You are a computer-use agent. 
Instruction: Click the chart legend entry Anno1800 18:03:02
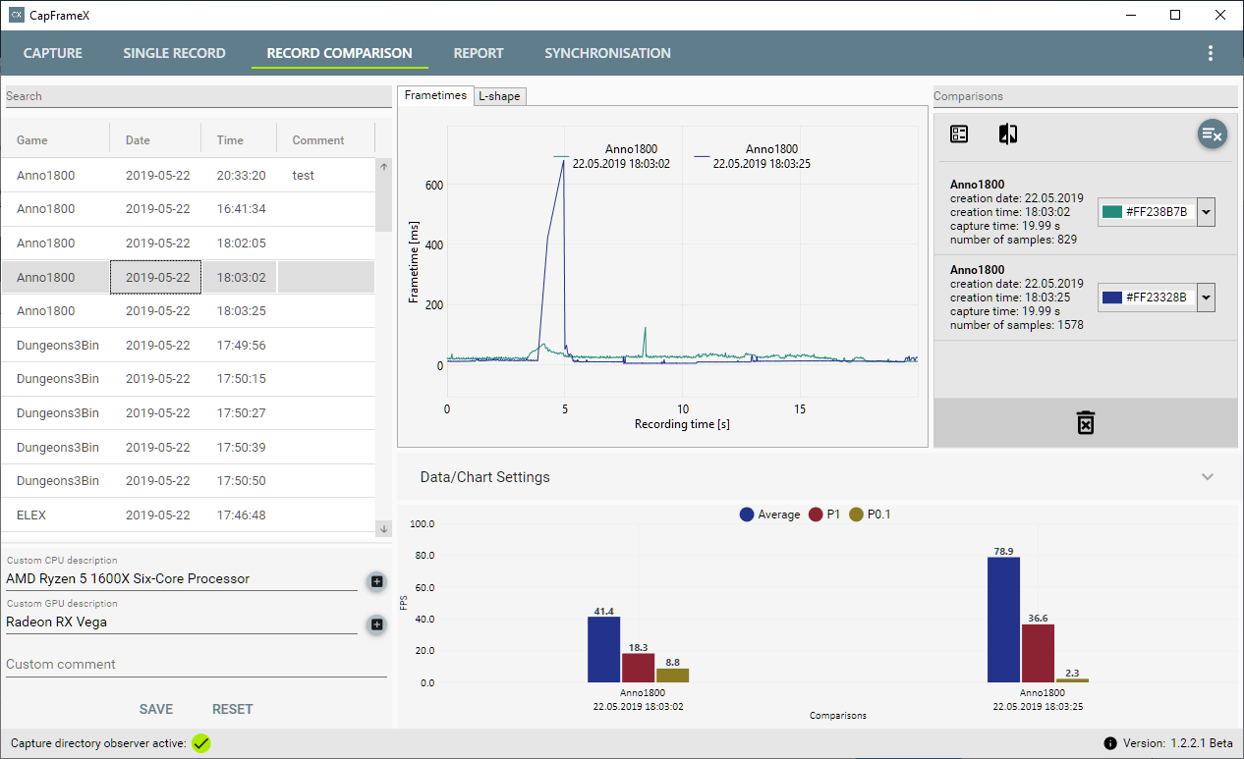pyautogui.click(x=611, y=156)
